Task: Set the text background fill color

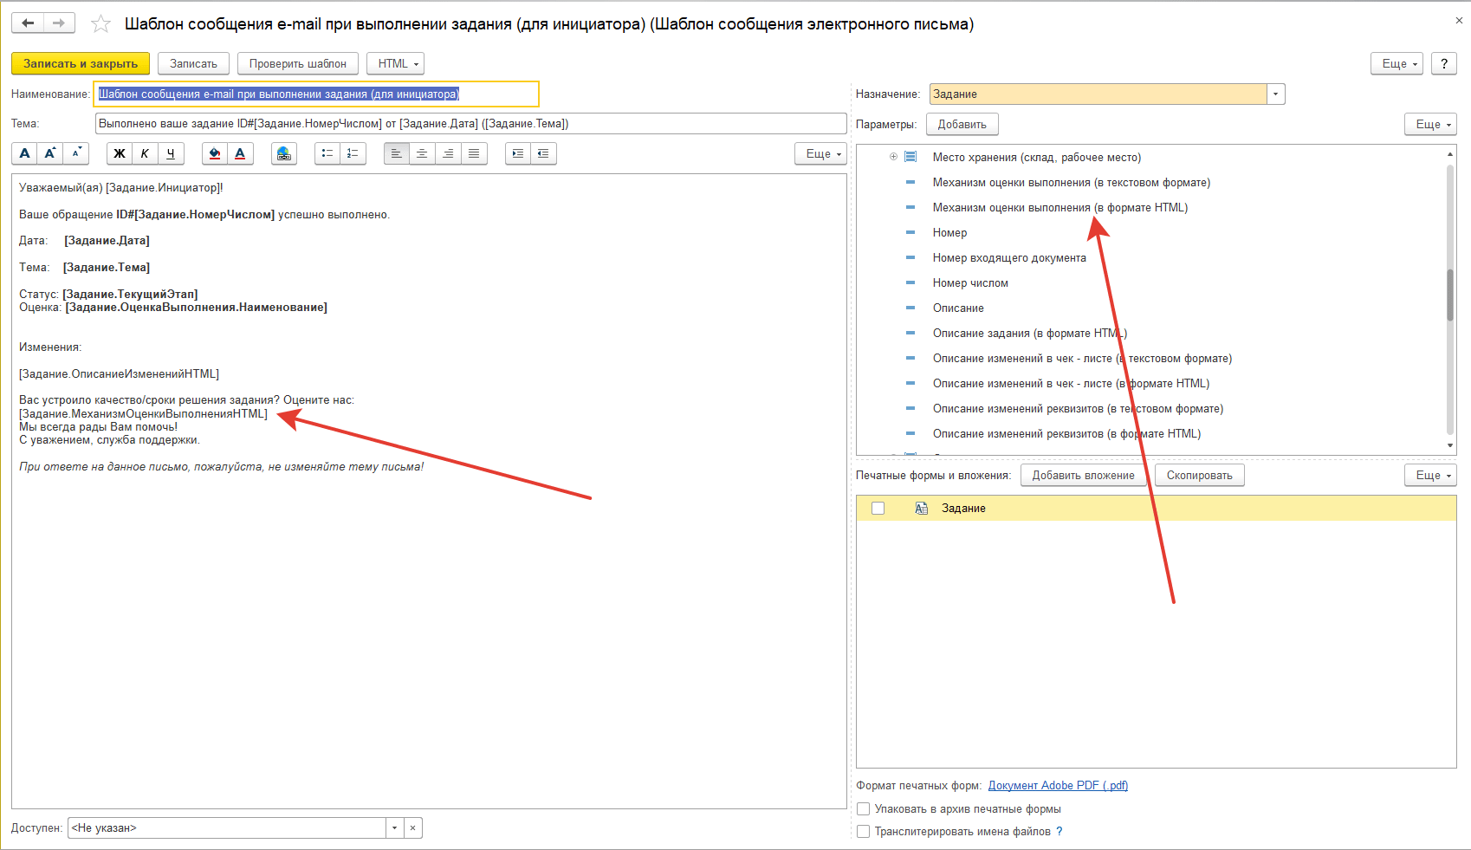Action: click(215, 153)
